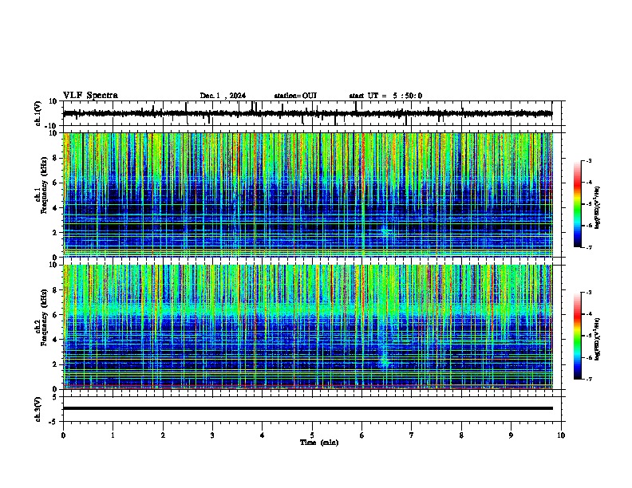Click the ch.1 'Frequency (kHz)' axis label
The image size is (632, 488).
[44, 186]
